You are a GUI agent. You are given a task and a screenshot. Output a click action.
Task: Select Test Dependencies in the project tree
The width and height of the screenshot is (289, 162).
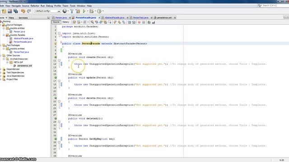click(15, 72)
